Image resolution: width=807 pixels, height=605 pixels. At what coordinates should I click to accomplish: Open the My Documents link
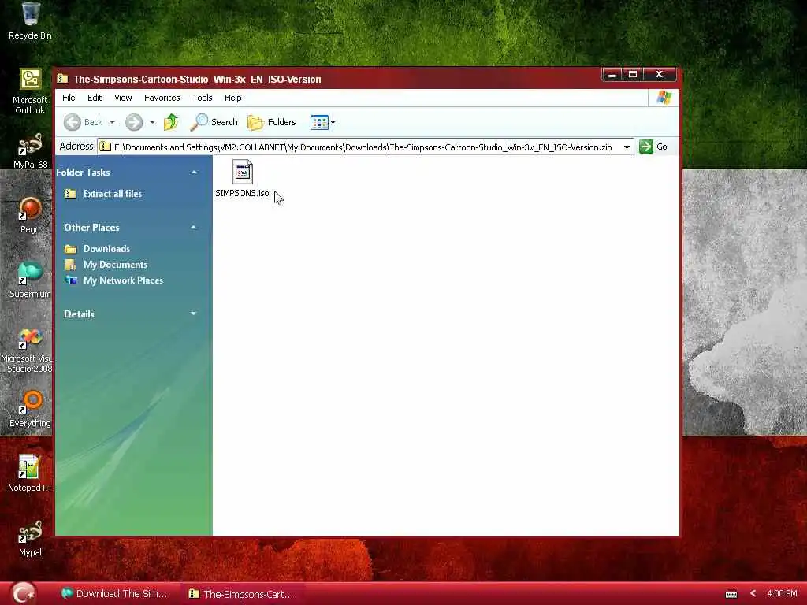(x=115, y=265)
